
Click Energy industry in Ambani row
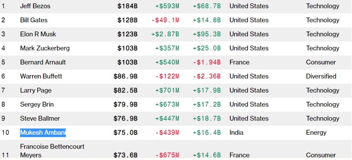point(316,133)
